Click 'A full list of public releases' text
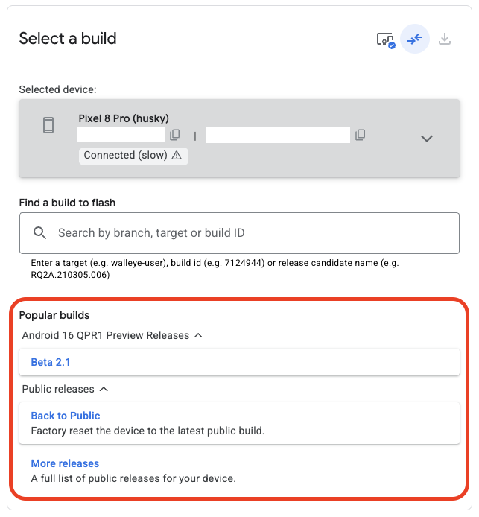 coord(133,478)
